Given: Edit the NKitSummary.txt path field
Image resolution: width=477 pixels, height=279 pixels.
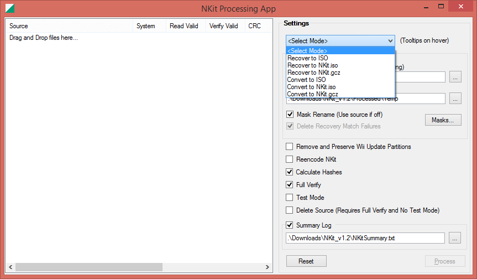Looking at the screenshot, I should click(365, 238).
